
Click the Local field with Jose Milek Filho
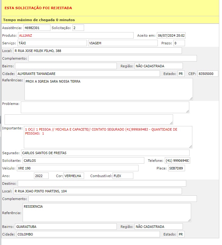(x=98, y=51)
